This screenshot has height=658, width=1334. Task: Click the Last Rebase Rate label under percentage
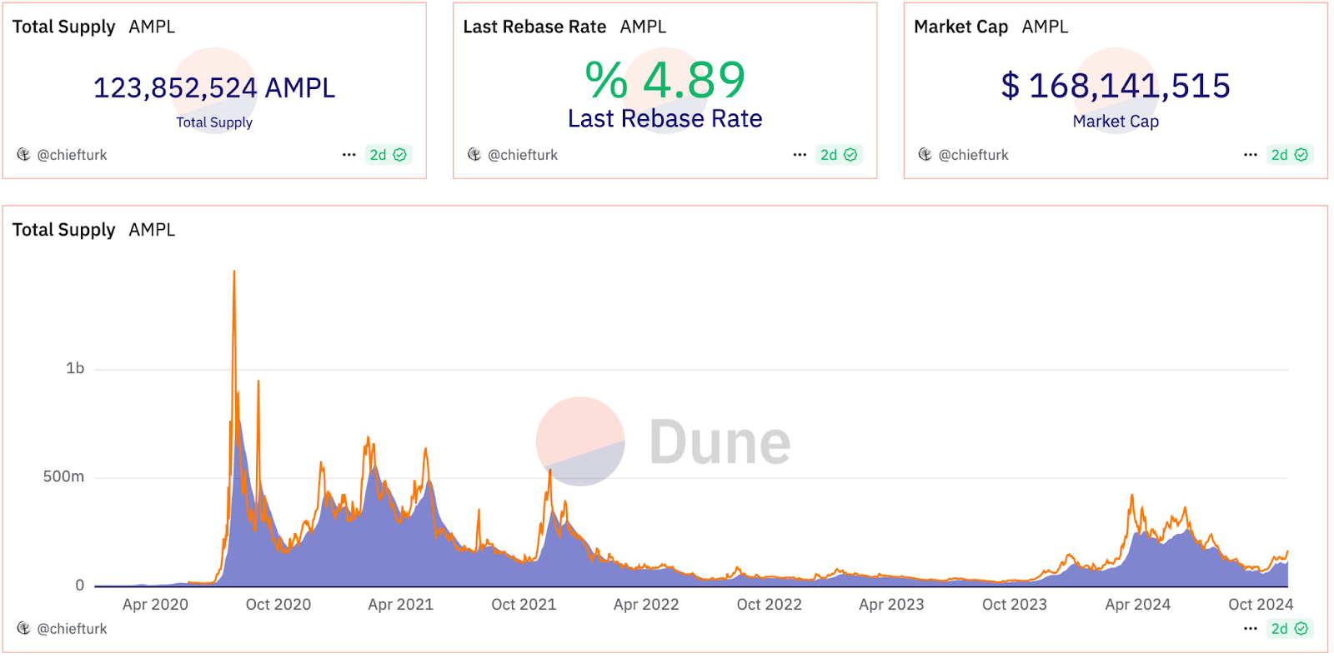665,119
